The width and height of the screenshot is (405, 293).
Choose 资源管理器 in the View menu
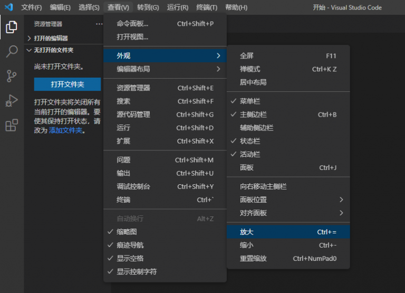(165, 88)
